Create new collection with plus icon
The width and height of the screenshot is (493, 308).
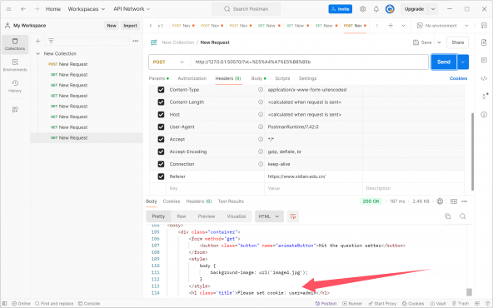pos(37,41)
